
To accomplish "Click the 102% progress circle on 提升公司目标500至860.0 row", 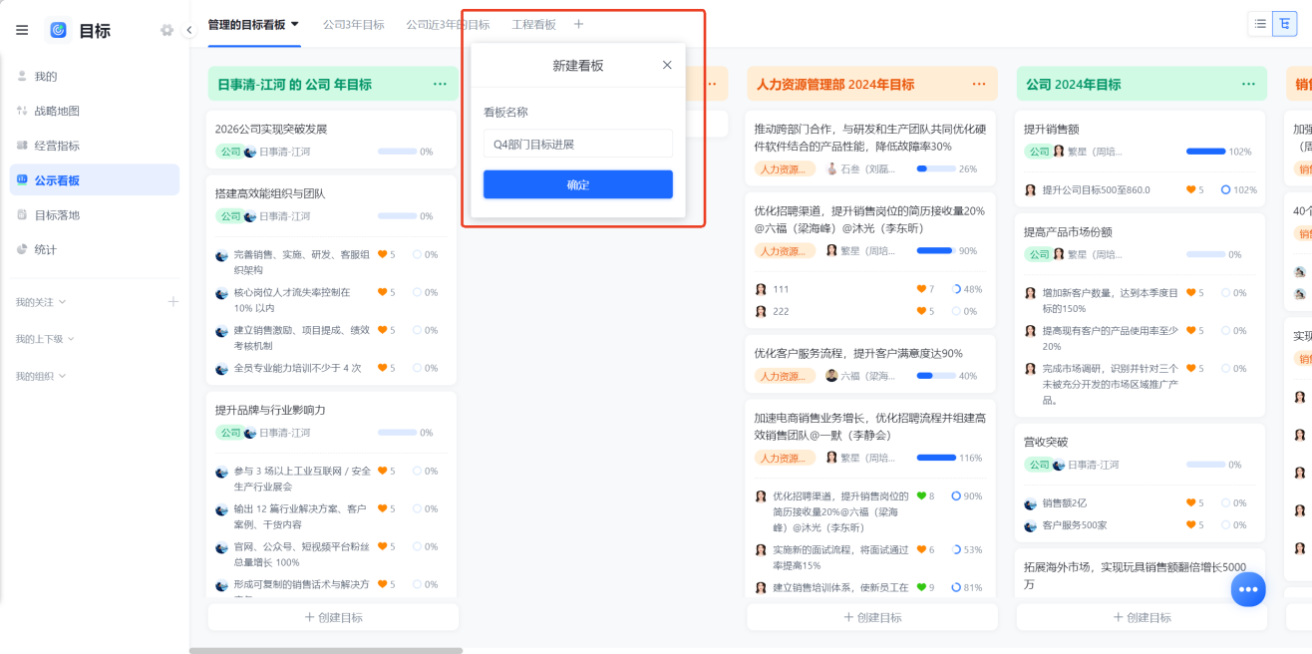I will click(1226, 189).
